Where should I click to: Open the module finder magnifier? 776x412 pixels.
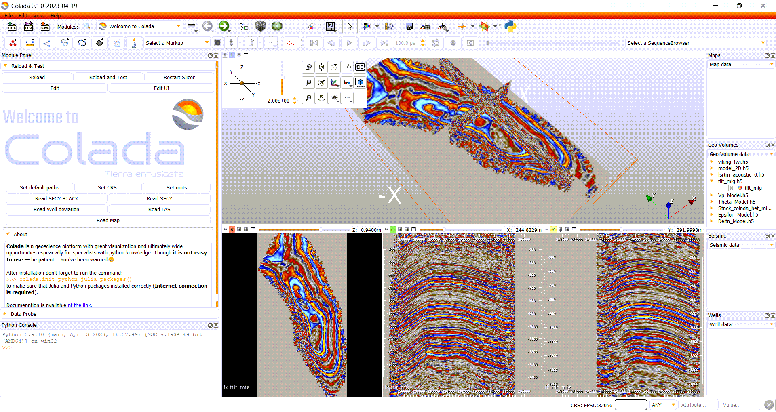pos(87,27)
